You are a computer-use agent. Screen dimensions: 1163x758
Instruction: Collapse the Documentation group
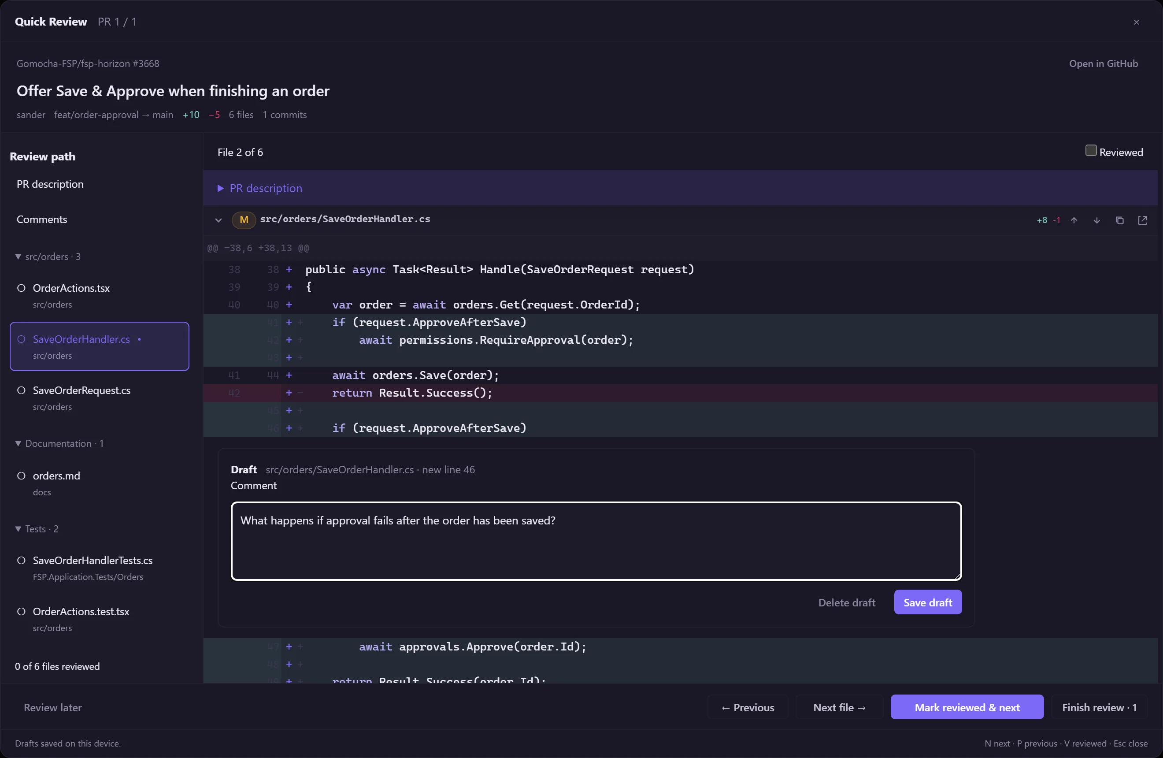click(18, 443)
